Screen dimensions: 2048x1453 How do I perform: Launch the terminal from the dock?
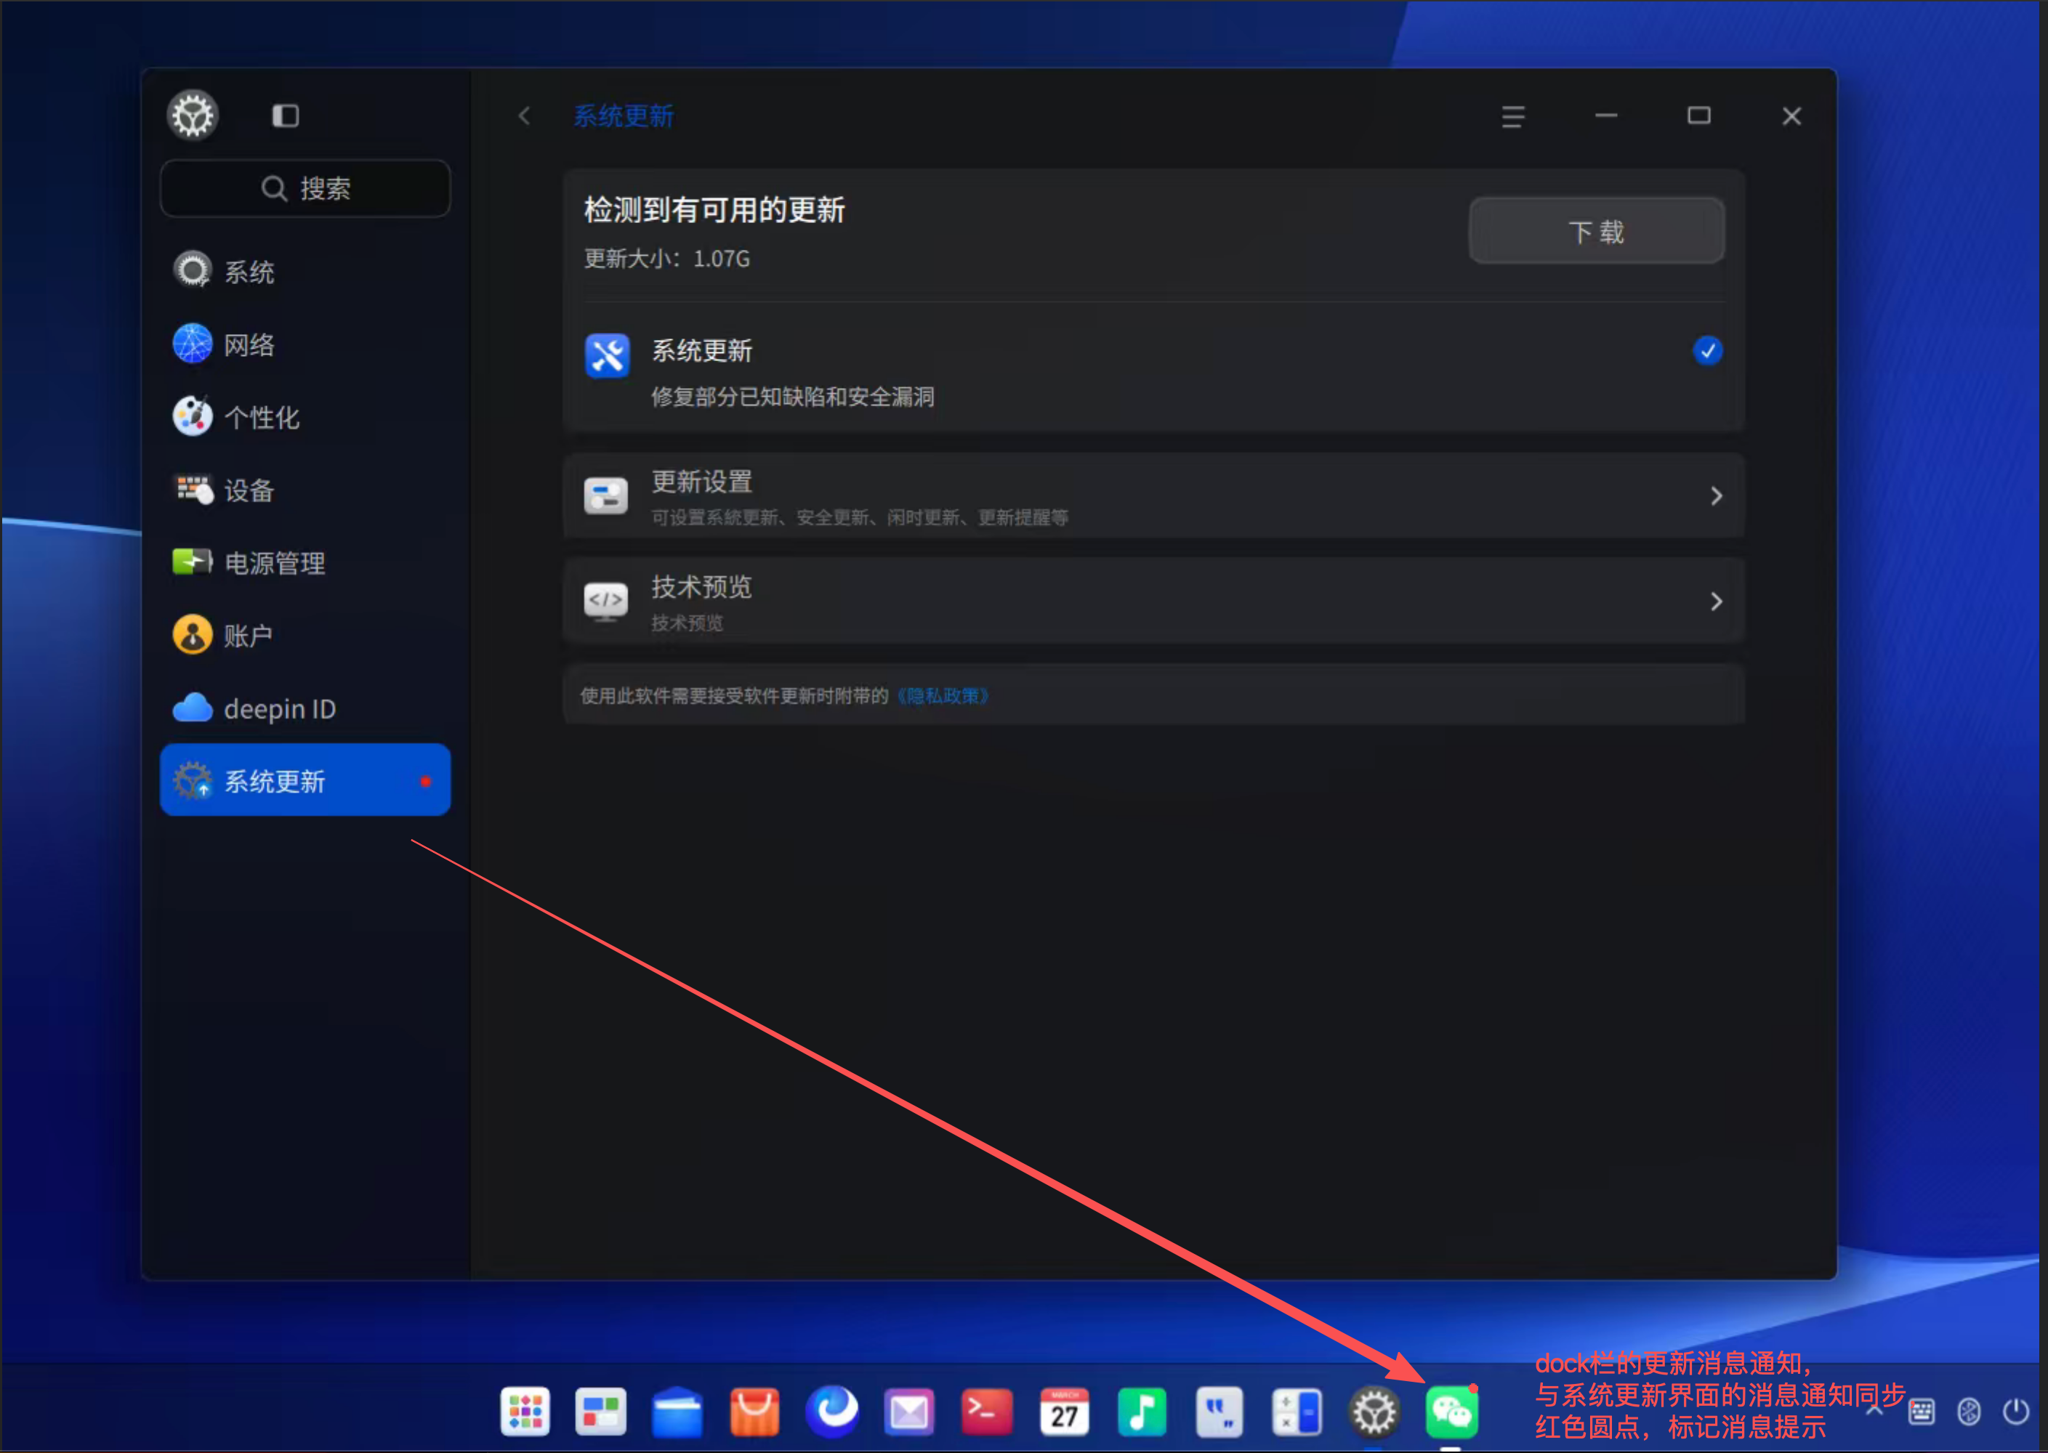click(986, 1412)
